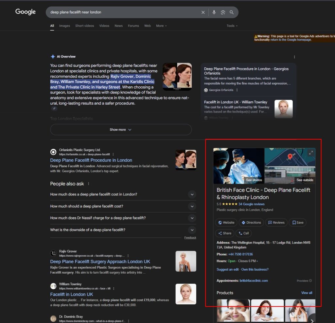The image size is (335, 323).
Task: Open options beside Georgios Orfaniotis source card
Action: click(237, 90)
